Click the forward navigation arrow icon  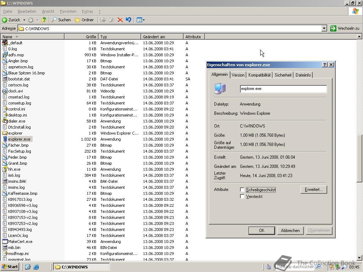pyautogui.click(x=31, y=20)
